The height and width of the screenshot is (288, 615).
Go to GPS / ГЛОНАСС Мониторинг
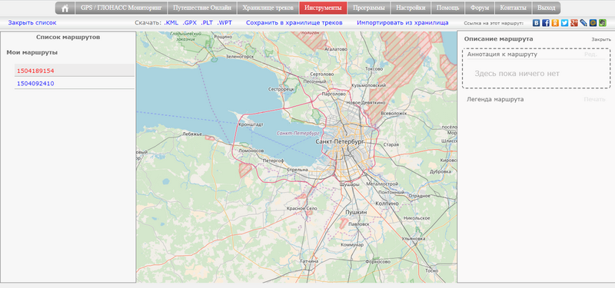point(121,8)
